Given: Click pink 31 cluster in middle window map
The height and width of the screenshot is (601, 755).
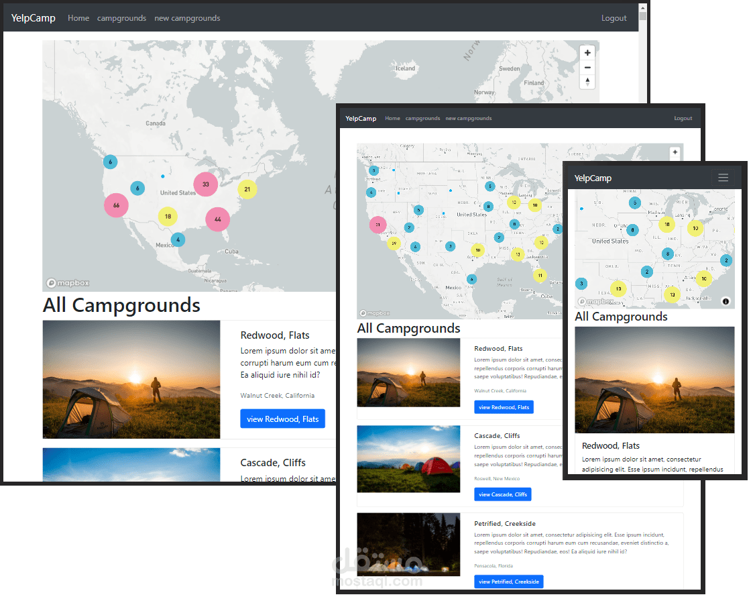Looking at the screenshot, I should click(377, 225).
